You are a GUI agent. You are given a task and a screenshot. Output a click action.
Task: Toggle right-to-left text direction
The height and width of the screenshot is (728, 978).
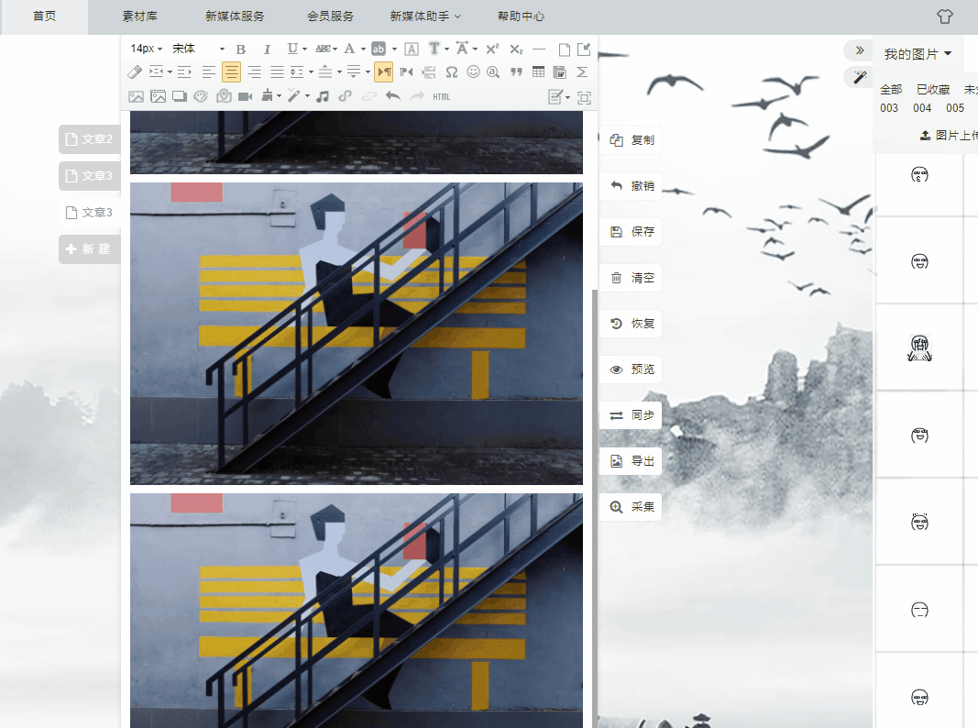[x=406, y=72]
